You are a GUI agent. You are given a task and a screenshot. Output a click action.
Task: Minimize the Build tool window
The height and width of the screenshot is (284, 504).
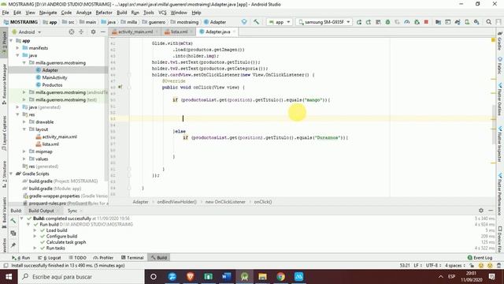tap(491, 211)
